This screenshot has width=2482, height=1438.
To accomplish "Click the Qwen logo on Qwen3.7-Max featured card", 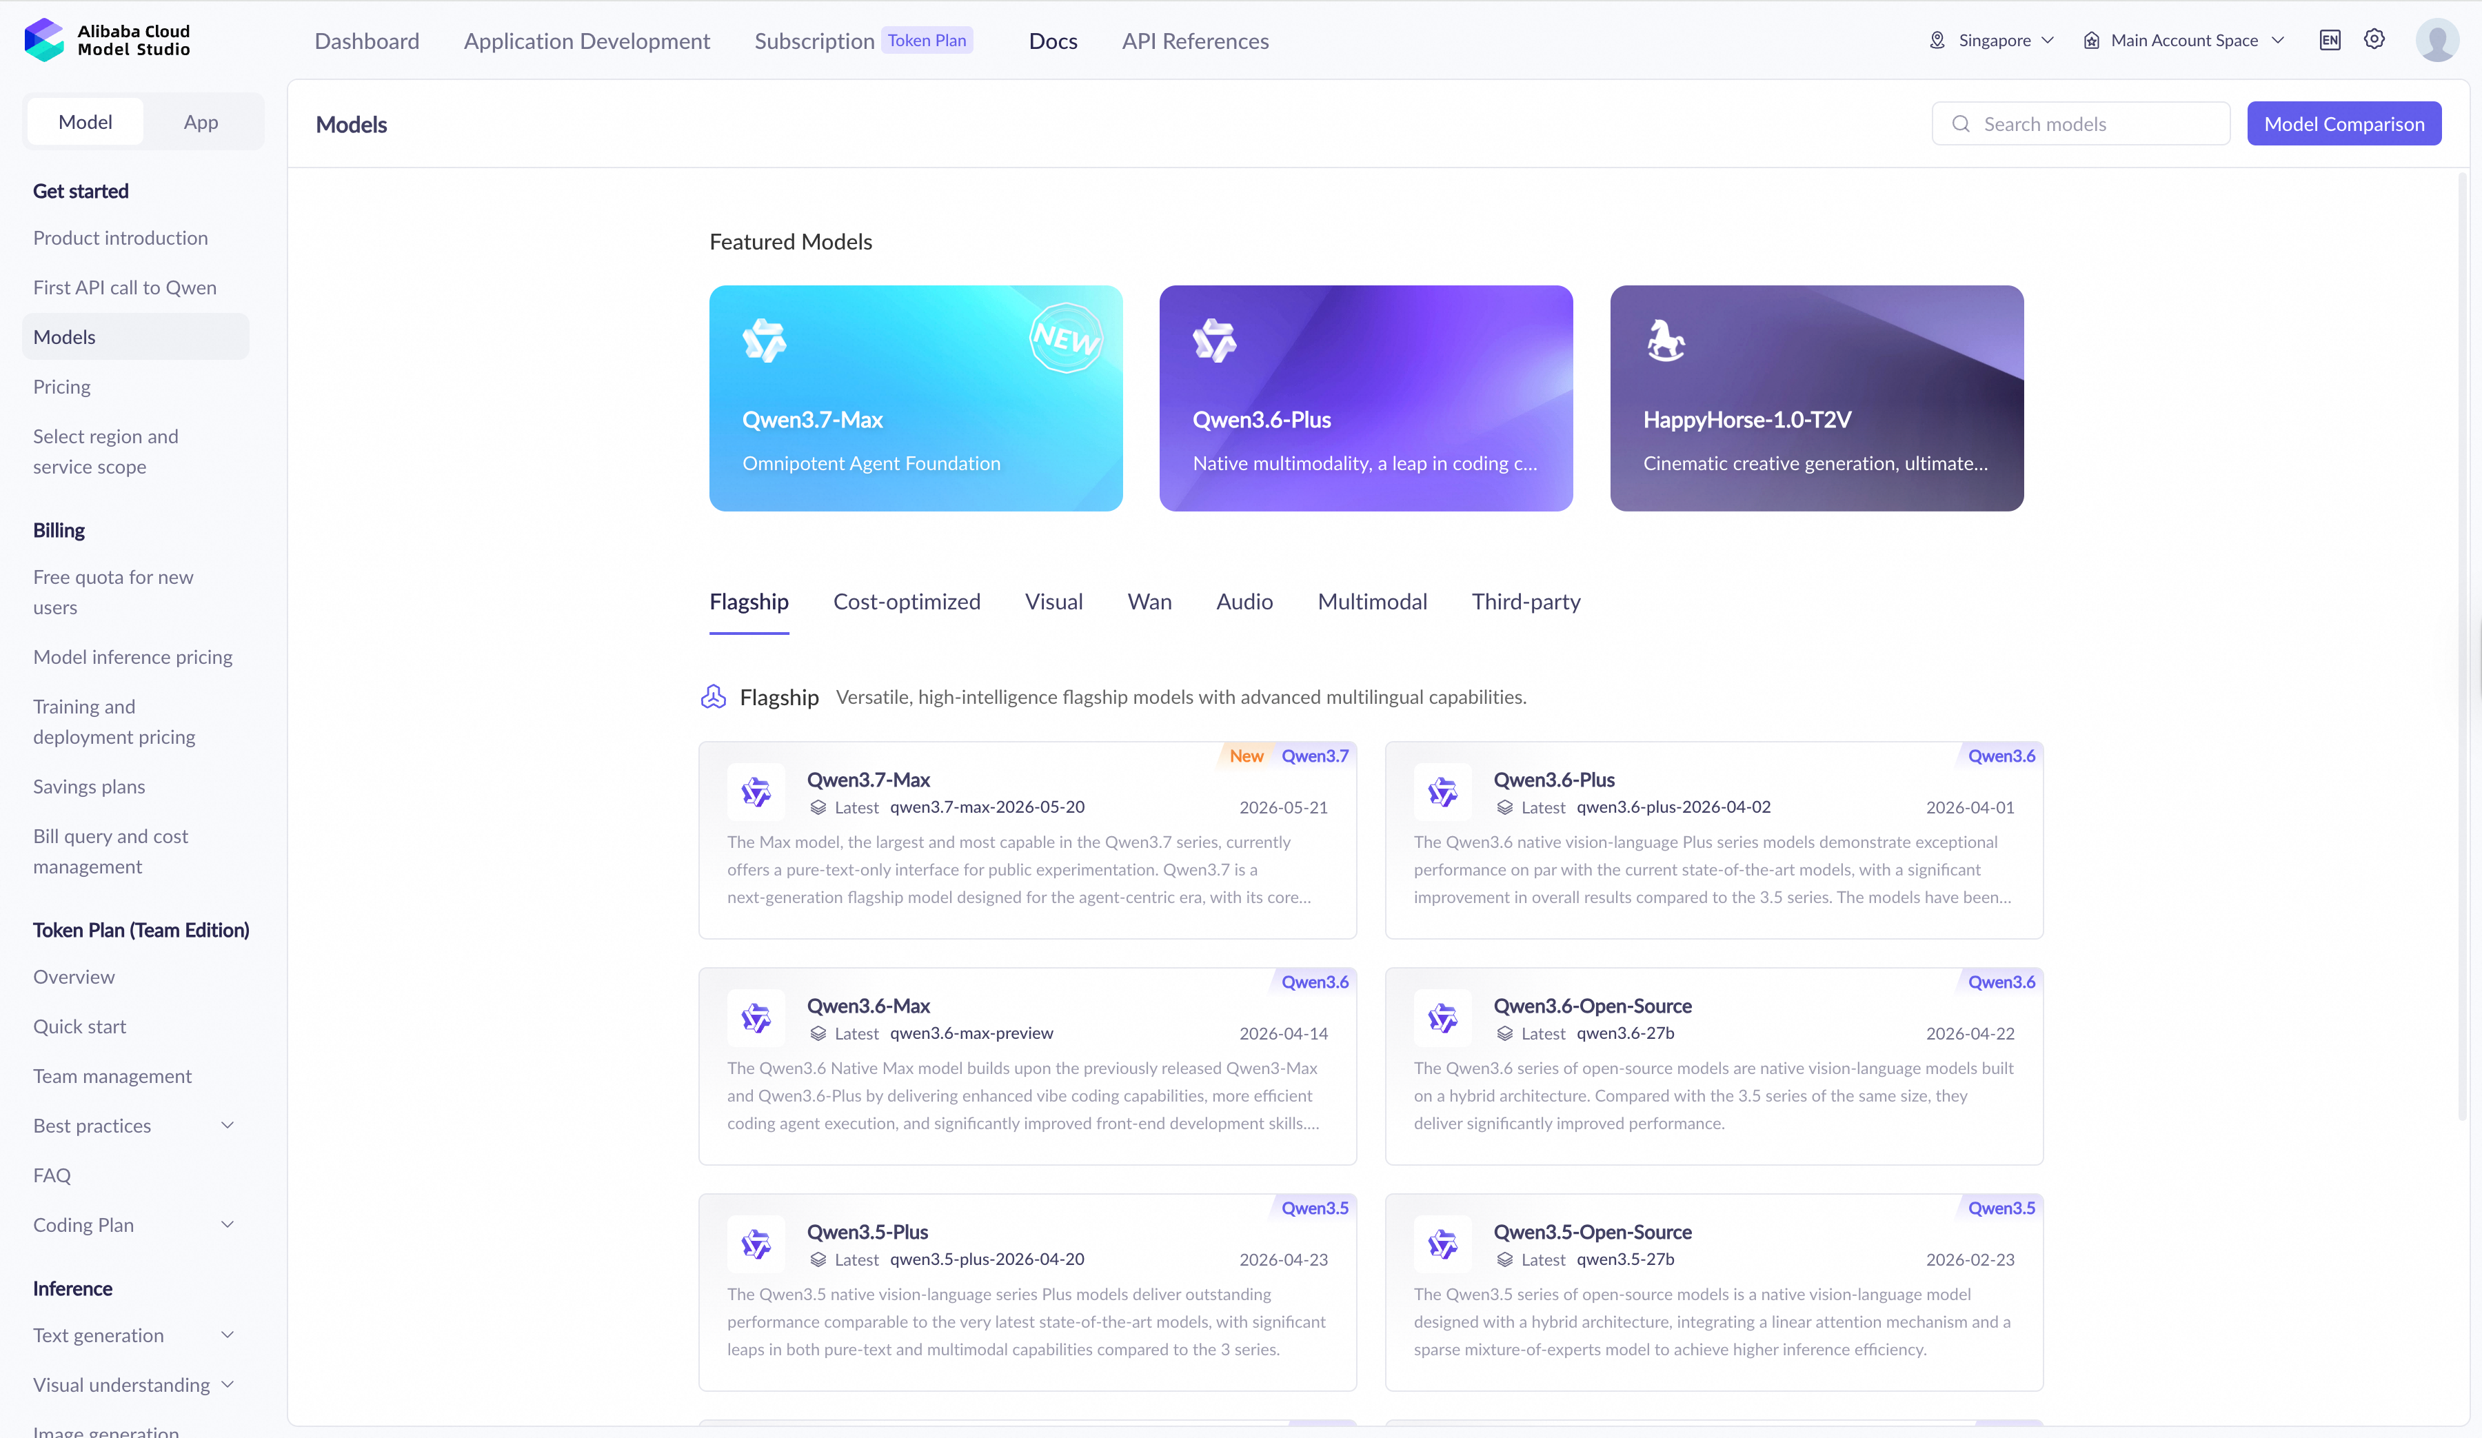I will tap(765, 341).
